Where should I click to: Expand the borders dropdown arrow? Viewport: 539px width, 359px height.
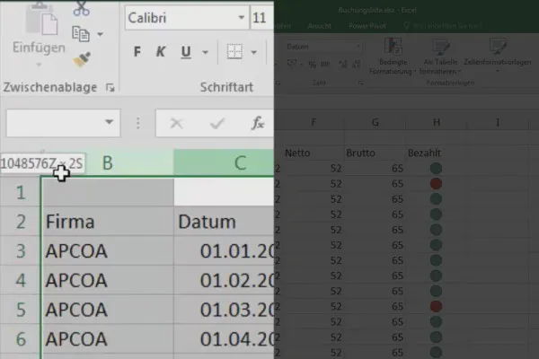tap(253, 52)
